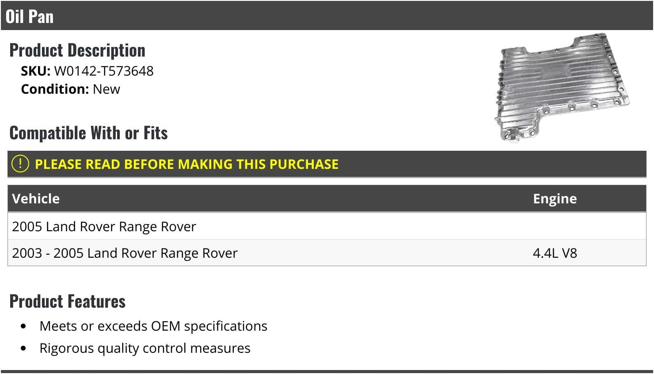The width and height of the screenshot is (654, 374).
Task: Select the 2003 - 2005 Land Rover Range Rover row
Action: (x=327, y=253)
